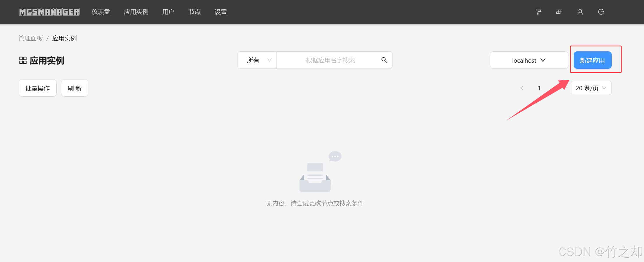Click the previous page arrow
Screen dimensions: 644x262
522,88
